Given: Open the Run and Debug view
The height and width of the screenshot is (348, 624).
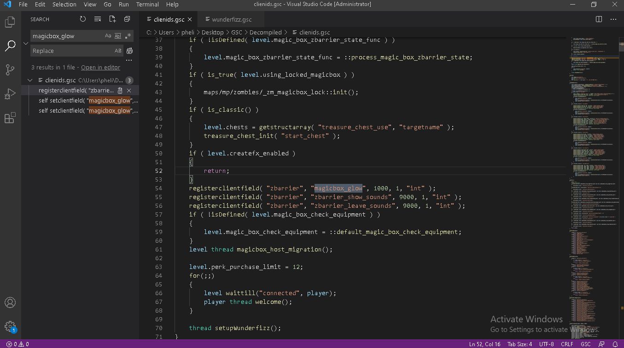Looking at the screenshot, I should coord(10,94).
